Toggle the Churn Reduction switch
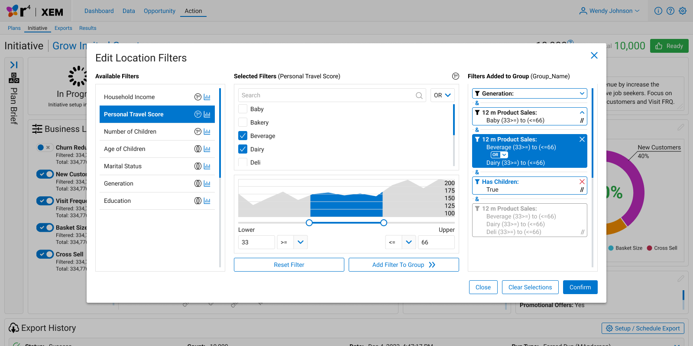 click(x=45, y=147)
